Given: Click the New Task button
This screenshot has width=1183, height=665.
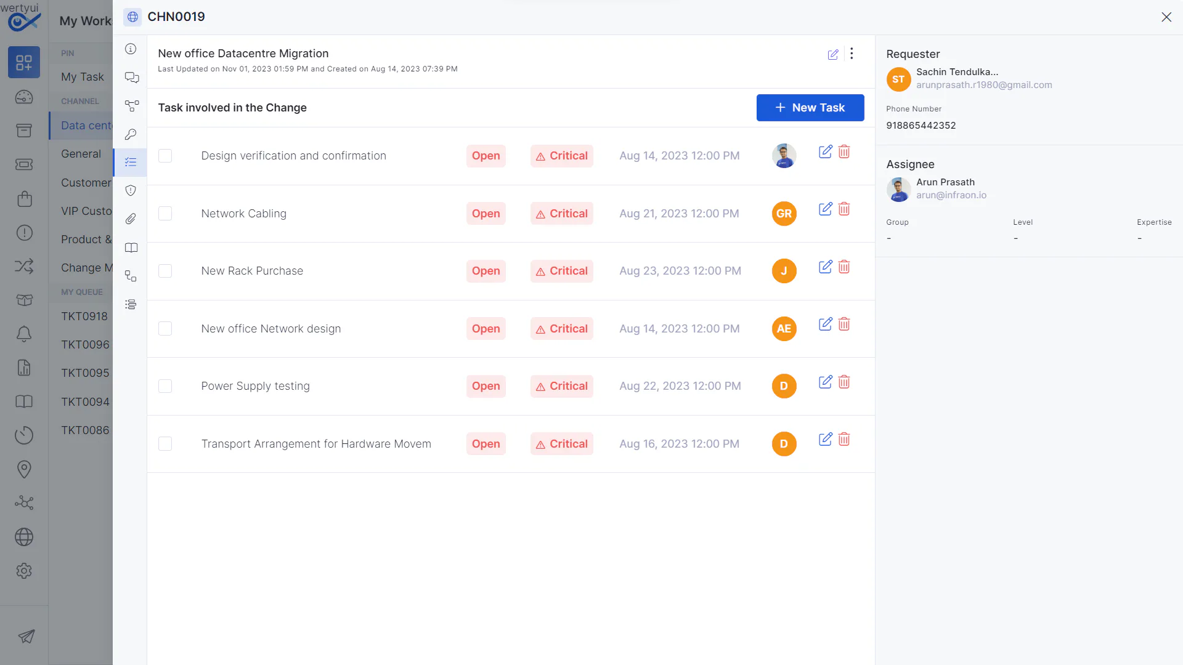Looking at the screenshot, I should pyautogui.click(x=810, y=108).
